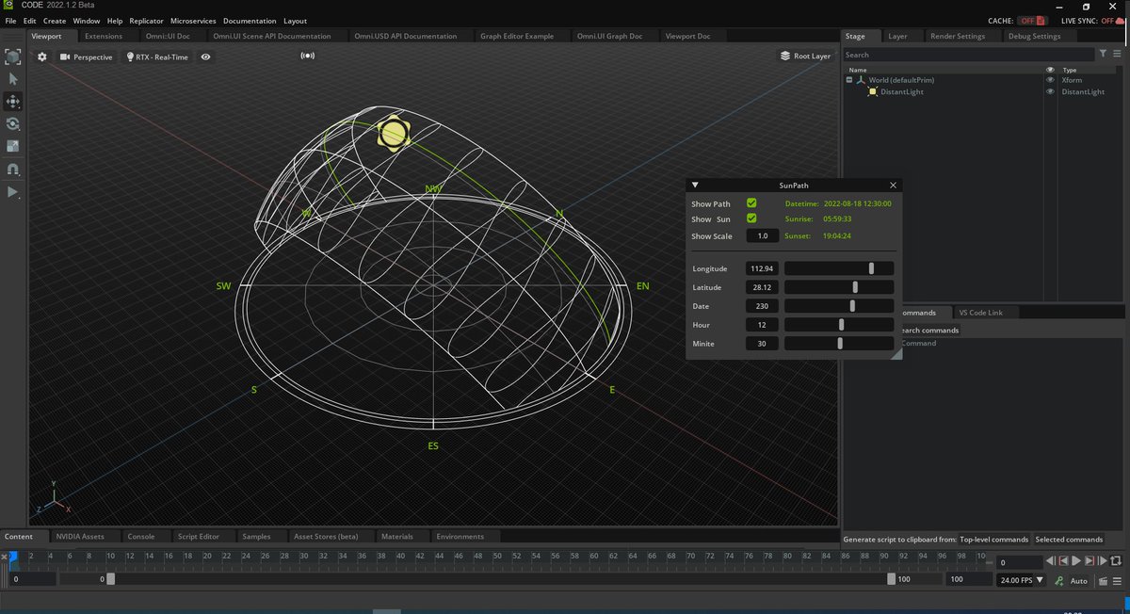Open the timeline clapperboard settings icon
Viewport: 1130px width, 614px height.
coord(1102,581)
